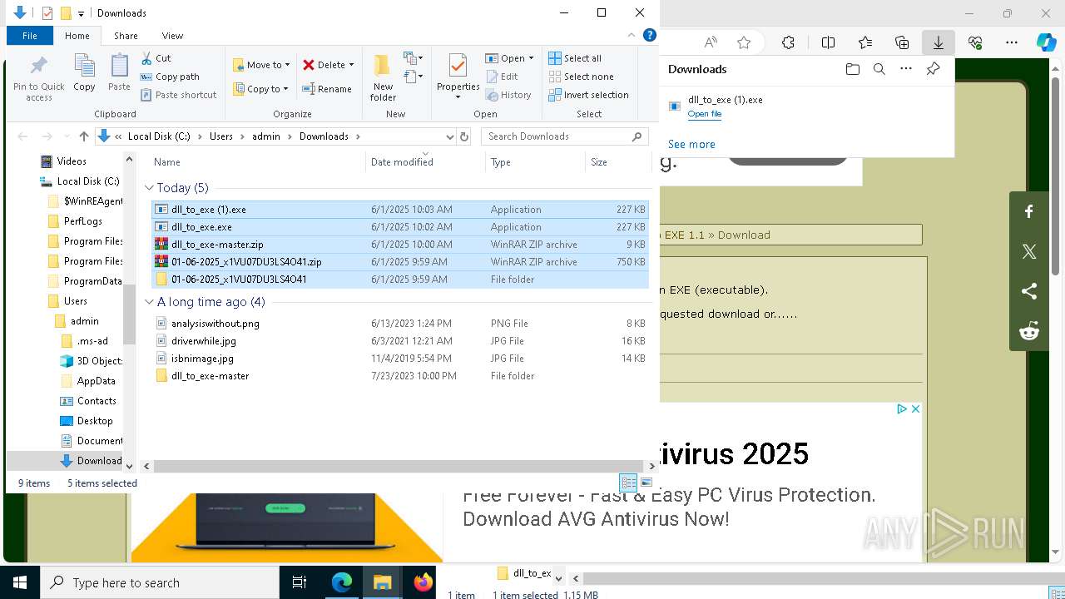The height and width of the screenshot is (599, 1065).
Task: Go up one folder level arrow
Action: [x=83, y=136]
